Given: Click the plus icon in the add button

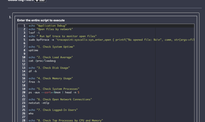Looking at the screenshot, I should (37, 1).
